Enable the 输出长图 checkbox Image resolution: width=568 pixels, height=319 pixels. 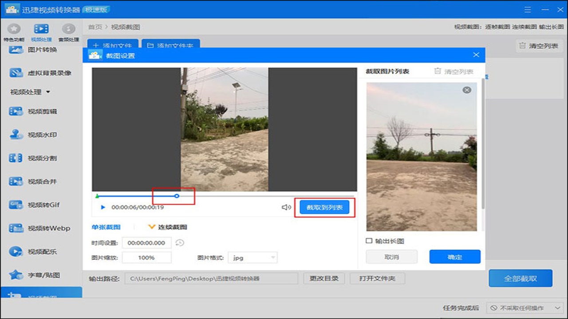[x=369, y=241]
